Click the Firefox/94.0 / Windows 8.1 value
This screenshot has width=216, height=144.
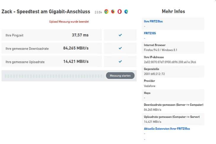161,50
